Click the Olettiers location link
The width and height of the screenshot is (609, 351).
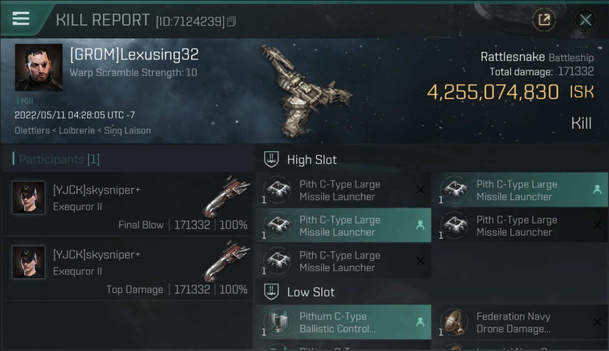(32, 131)
